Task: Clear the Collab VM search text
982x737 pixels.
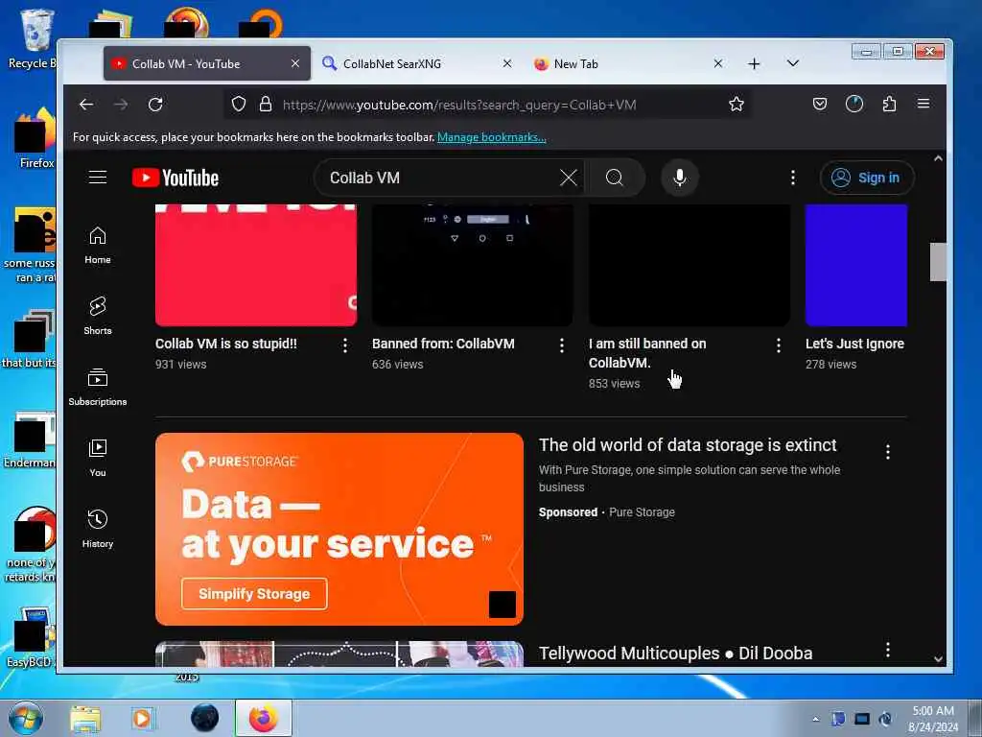Action: (x=568, y=178)
